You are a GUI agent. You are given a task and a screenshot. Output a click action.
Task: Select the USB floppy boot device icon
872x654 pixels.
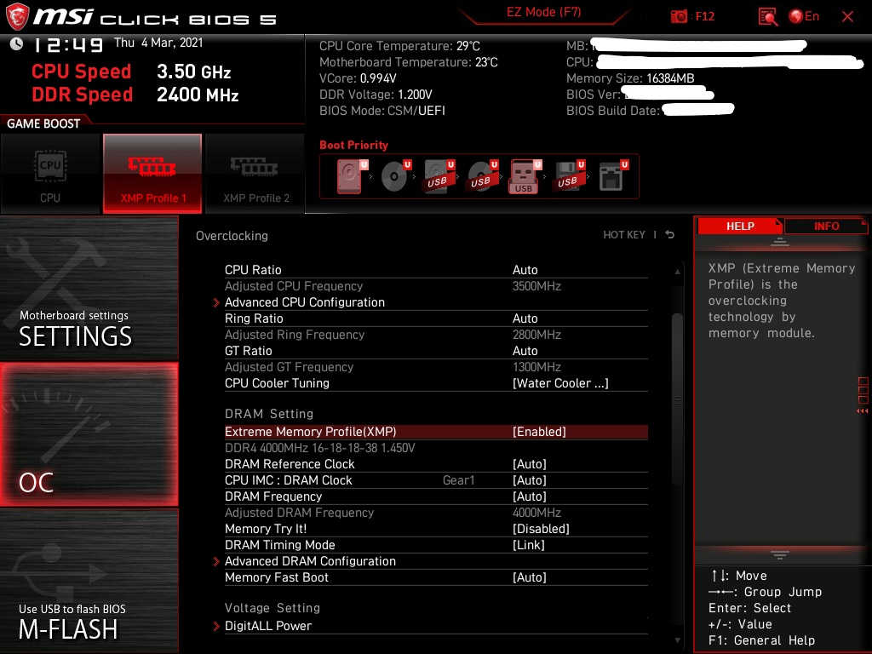click(569, 176)
